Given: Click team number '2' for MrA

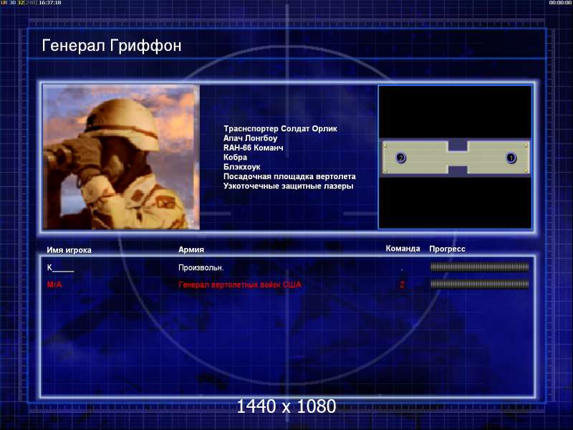Looking at the screenshot, I should pos(402,285).
